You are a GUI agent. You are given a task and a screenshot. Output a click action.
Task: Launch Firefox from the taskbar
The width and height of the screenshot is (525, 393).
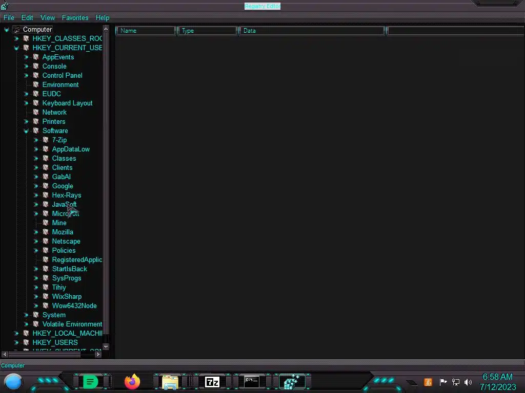132,382
